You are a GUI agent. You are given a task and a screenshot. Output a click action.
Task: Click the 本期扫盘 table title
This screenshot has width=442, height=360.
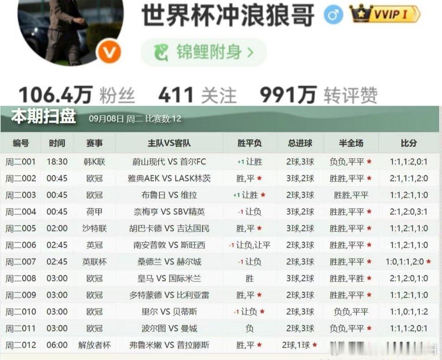tap(43, 117)
